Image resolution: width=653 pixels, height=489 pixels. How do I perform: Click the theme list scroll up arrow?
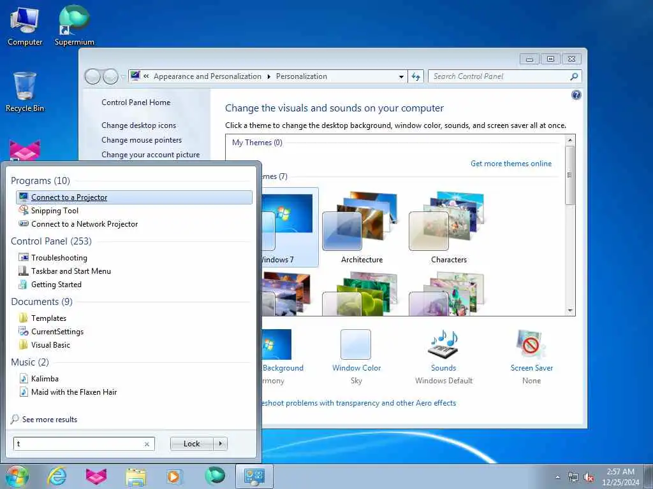click(x=570, y=140)
